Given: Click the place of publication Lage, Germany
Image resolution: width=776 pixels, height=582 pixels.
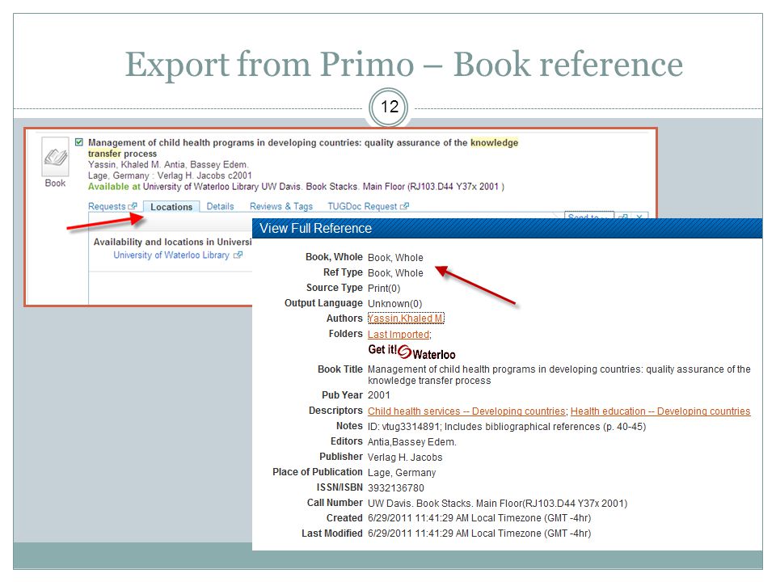Looking at the screenshot, I should click(x=402, y=473).
